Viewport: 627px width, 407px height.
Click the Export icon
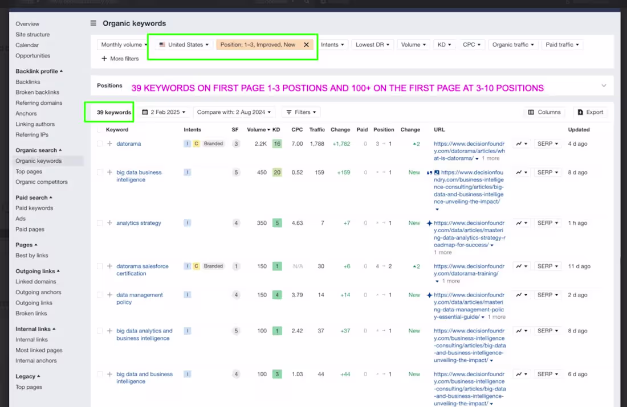(x=580, y=112)
